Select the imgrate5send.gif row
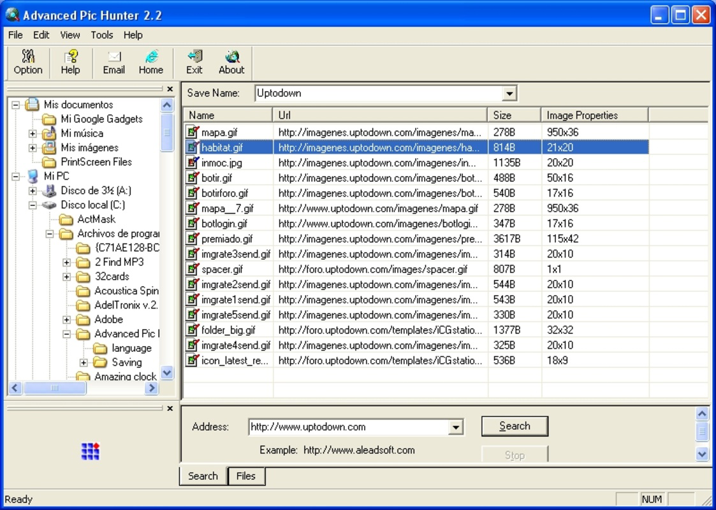The height and width of the screenshot is (510, 716). 416,314
